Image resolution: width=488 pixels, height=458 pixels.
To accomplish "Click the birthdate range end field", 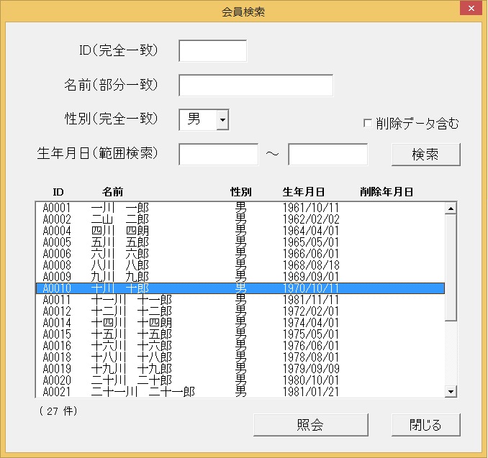I will click(328, 154).
